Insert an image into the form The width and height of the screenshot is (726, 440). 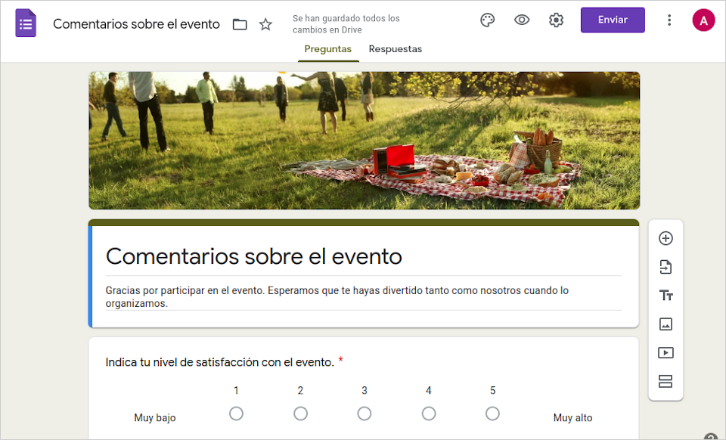(665, 324)
